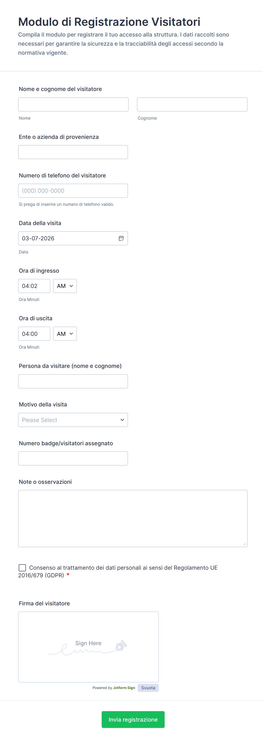Focus the Cognome surname field
The width and height of the screenshot is (263, 742).
(x=192, y=104)
